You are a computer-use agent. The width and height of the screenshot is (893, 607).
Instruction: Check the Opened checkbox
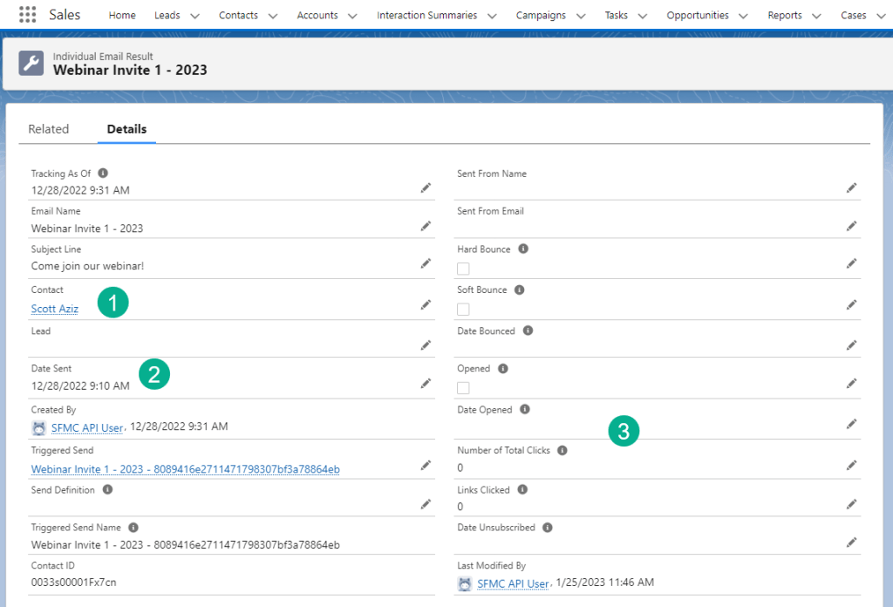(x=463, y=388)
